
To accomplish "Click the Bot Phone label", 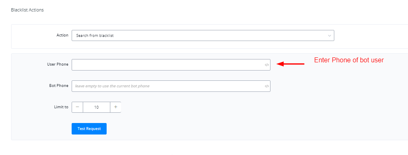I will click(x=58, y=86).
